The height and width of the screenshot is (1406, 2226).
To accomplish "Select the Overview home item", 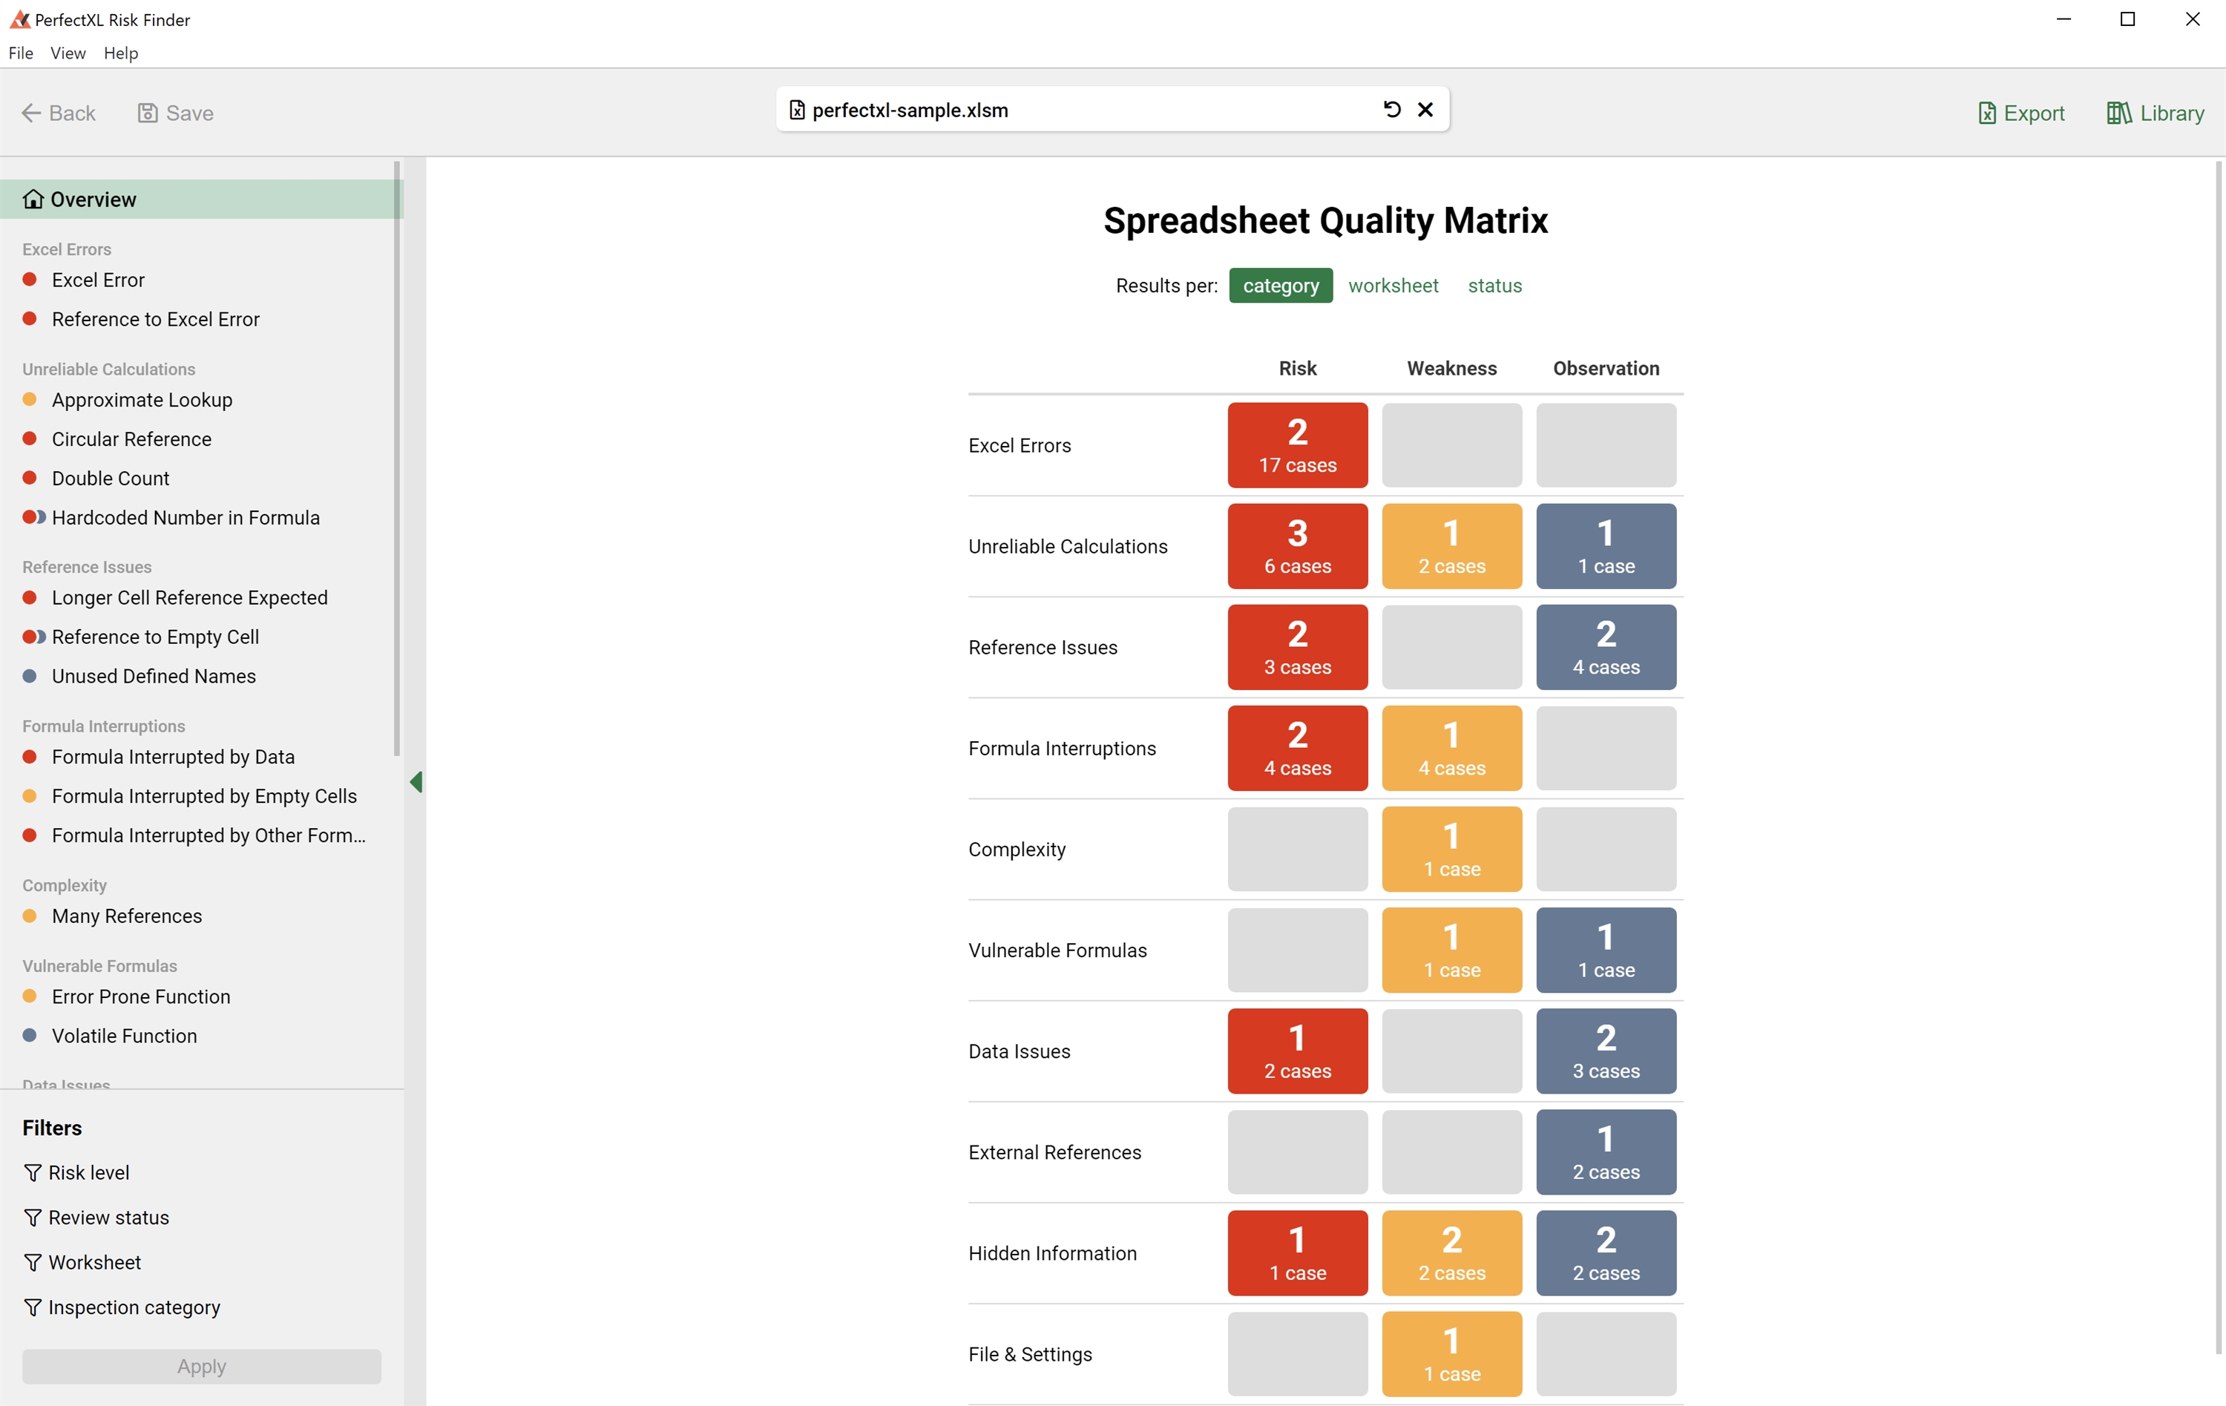I will [93, 200].
